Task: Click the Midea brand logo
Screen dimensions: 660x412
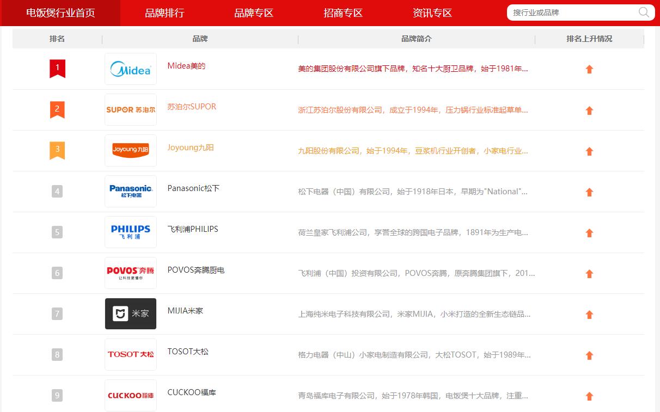Action: pyautogui.click(x=131, y=69)
